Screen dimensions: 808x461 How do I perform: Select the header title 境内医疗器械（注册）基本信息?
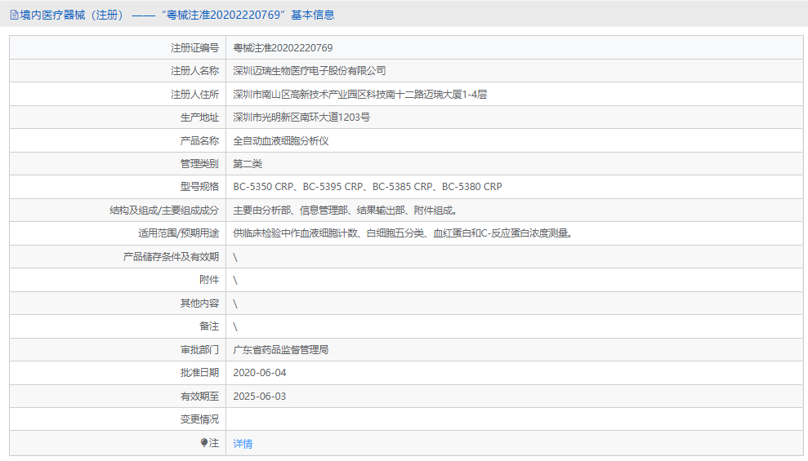(172, 15)
